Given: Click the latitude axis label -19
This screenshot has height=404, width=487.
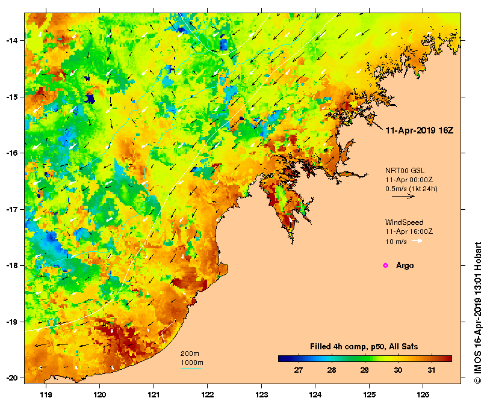Looking at the screenshot, I should click(12, 322).
